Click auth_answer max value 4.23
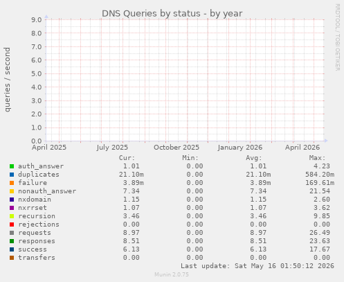 (322, 166)
